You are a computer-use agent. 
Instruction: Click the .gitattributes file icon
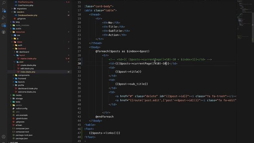pos(13,118)
